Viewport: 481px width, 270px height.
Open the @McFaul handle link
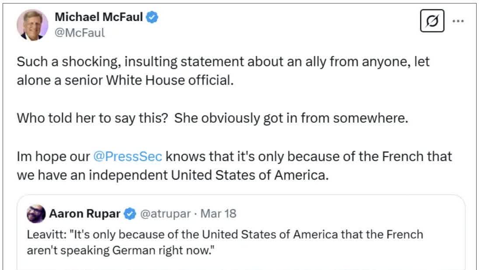[x=80, y=33]
